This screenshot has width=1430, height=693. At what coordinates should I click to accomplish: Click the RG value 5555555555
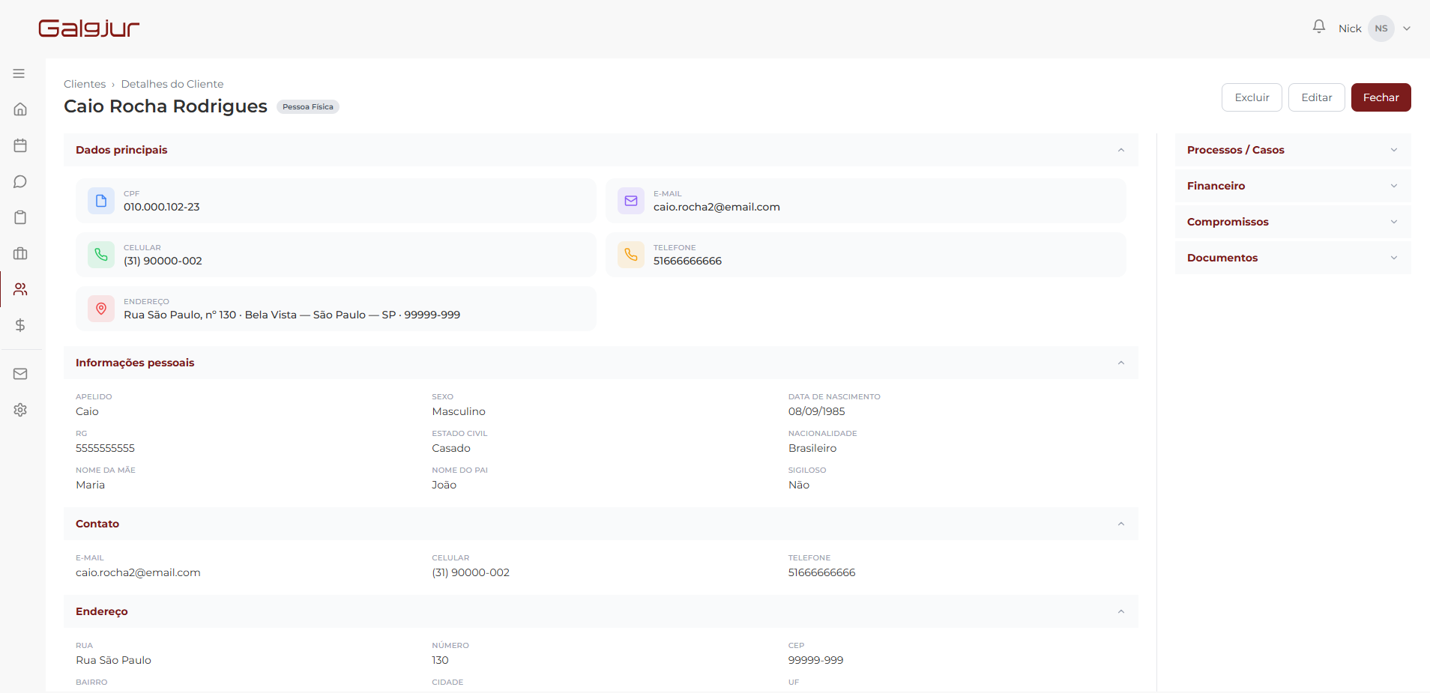point(105,448)
